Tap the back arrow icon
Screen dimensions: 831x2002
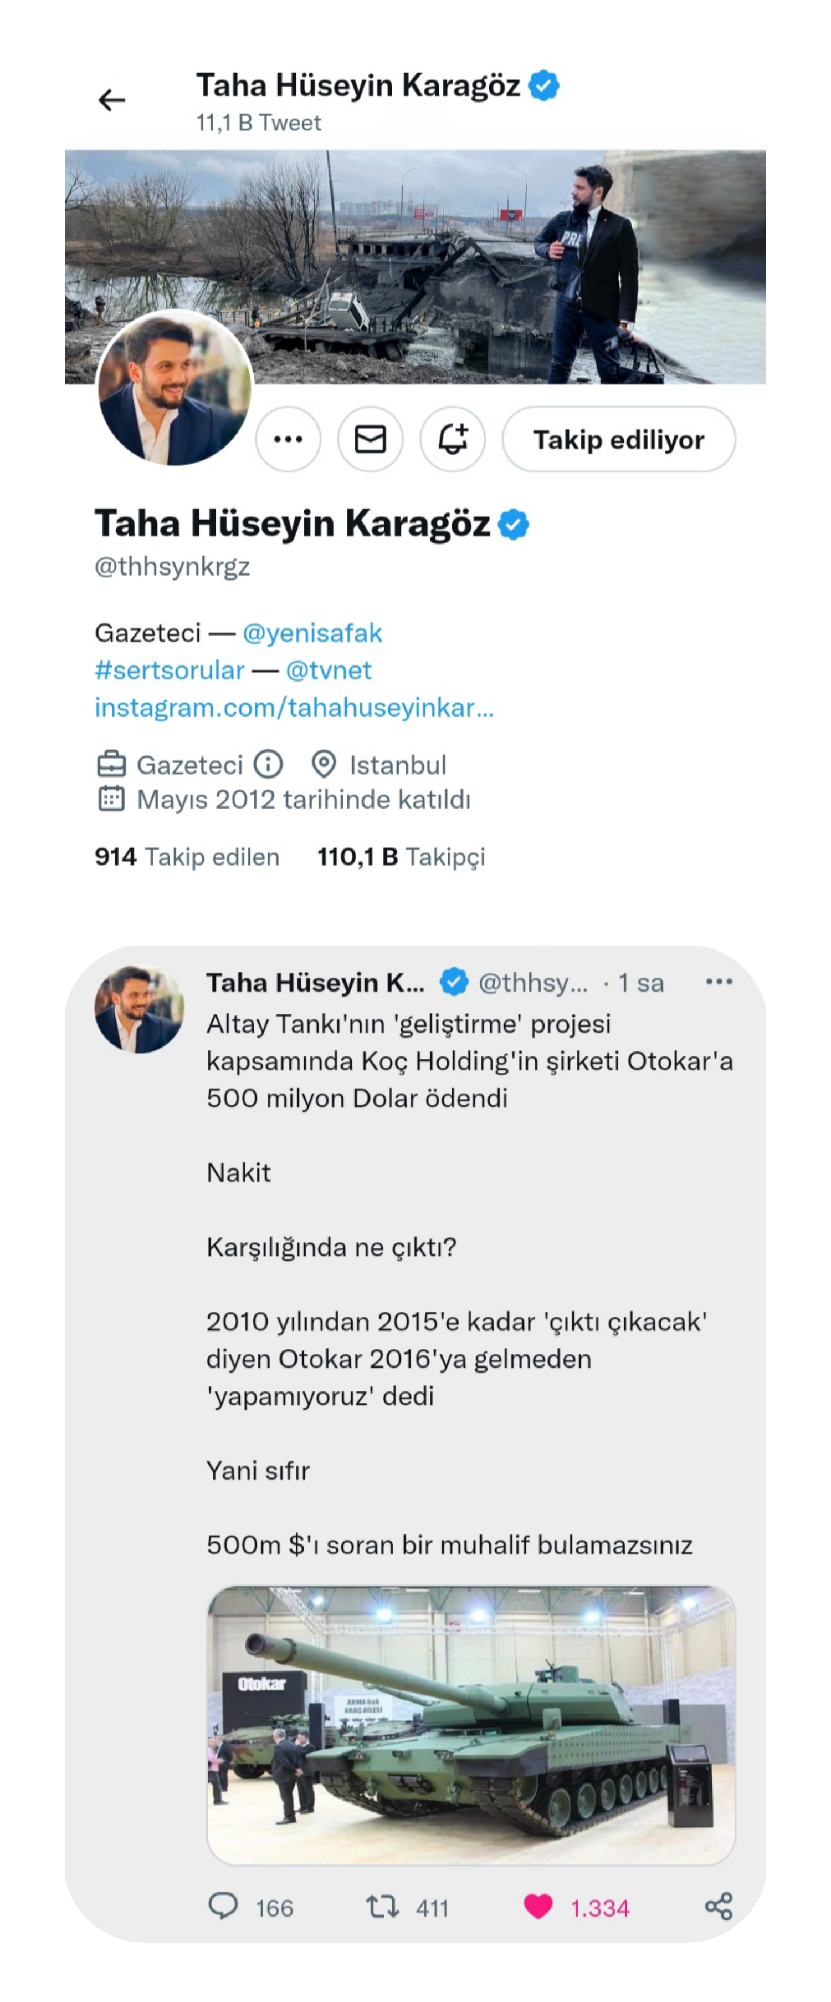pos(112,100)
